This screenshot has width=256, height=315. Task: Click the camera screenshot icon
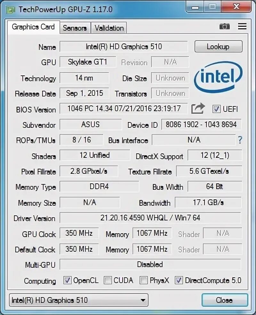pos(225,26)
